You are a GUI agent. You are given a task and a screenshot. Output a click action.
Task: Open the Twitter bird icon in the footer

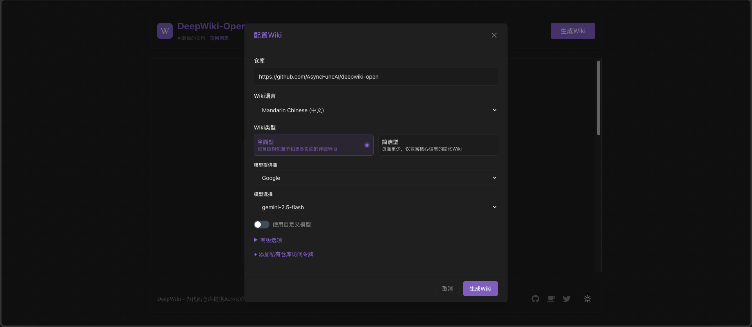(x=566, y=299)
